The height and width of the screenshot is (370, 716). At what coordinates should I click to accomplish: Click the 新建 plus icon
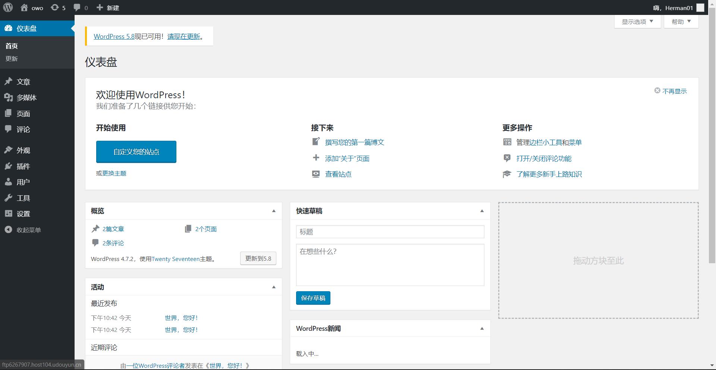point(99,7)
